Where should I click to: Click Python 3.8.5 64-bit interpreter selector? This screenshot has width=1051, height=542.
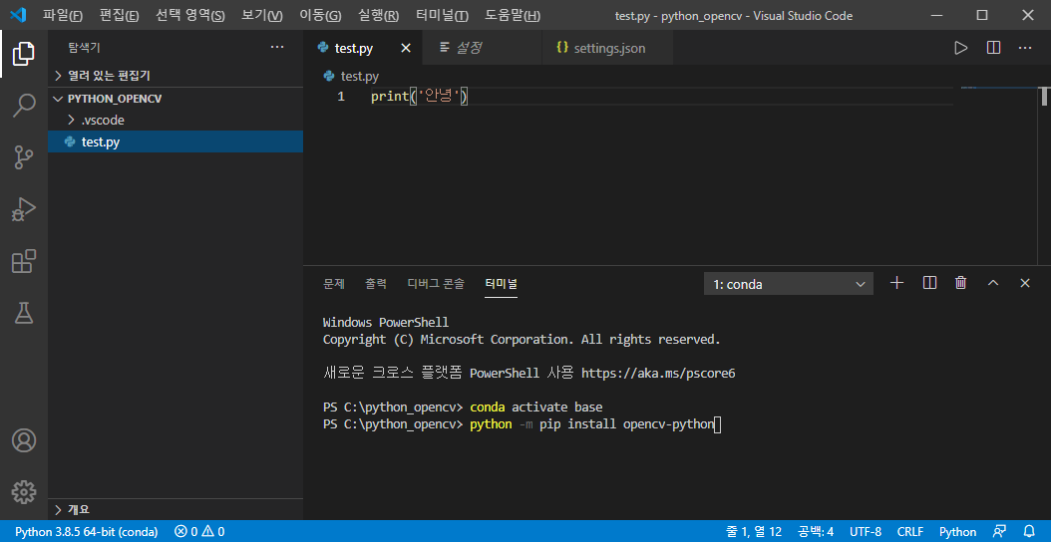click(x=87, y=532)
